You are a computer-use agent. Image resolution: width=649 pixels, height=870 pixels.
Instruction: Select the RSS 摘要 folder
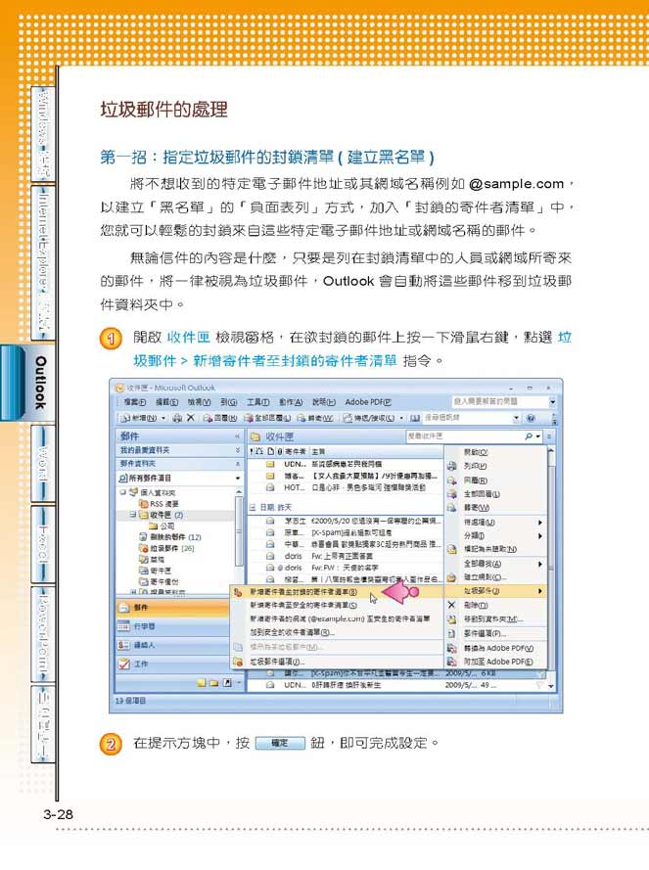pos(159,504)
